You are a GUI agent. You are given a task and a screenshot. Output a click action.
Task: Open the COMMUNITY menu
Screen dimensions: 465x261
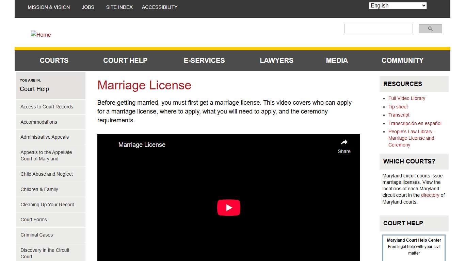coord(402,60)
